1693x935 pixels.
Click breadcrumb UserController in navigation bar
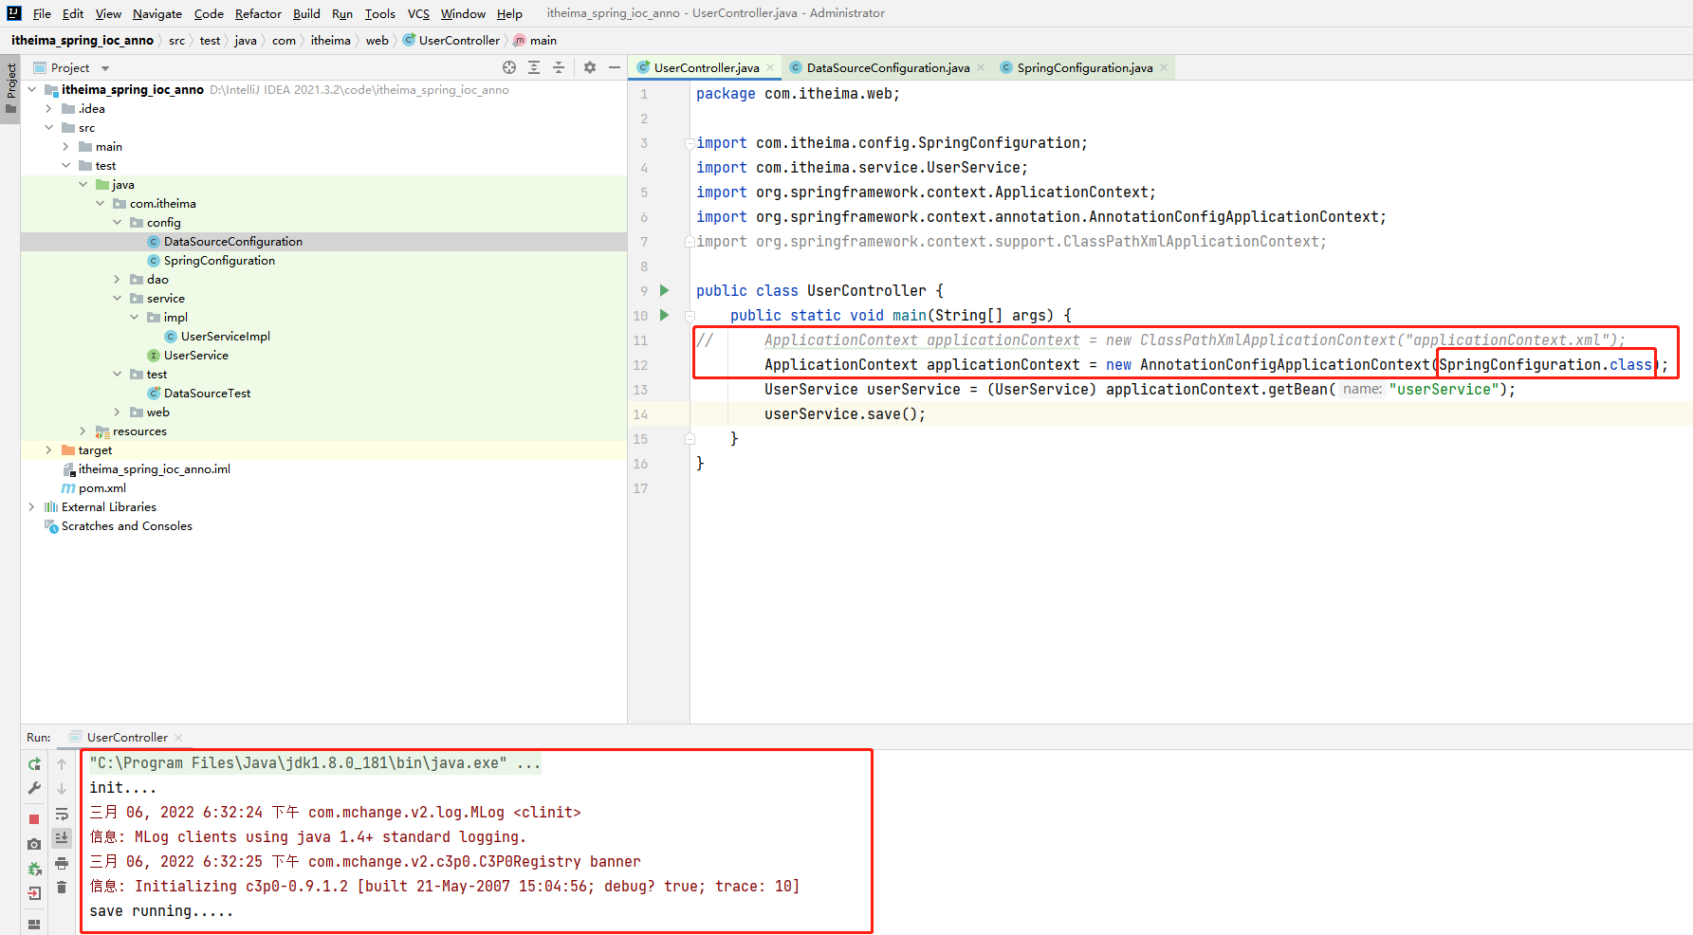(x=459, y=40)
